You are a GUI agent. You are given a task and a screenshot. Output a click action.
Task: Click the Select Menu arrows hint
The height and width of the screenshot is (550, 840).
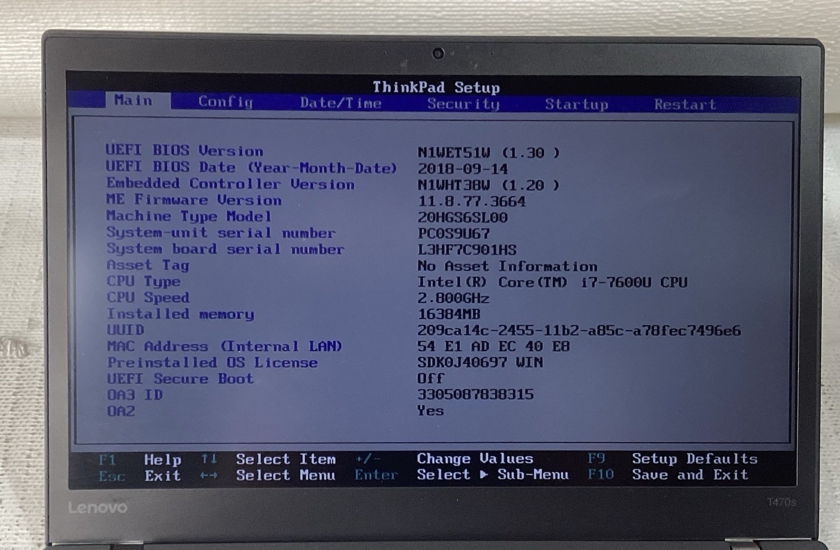coord(268,475)
